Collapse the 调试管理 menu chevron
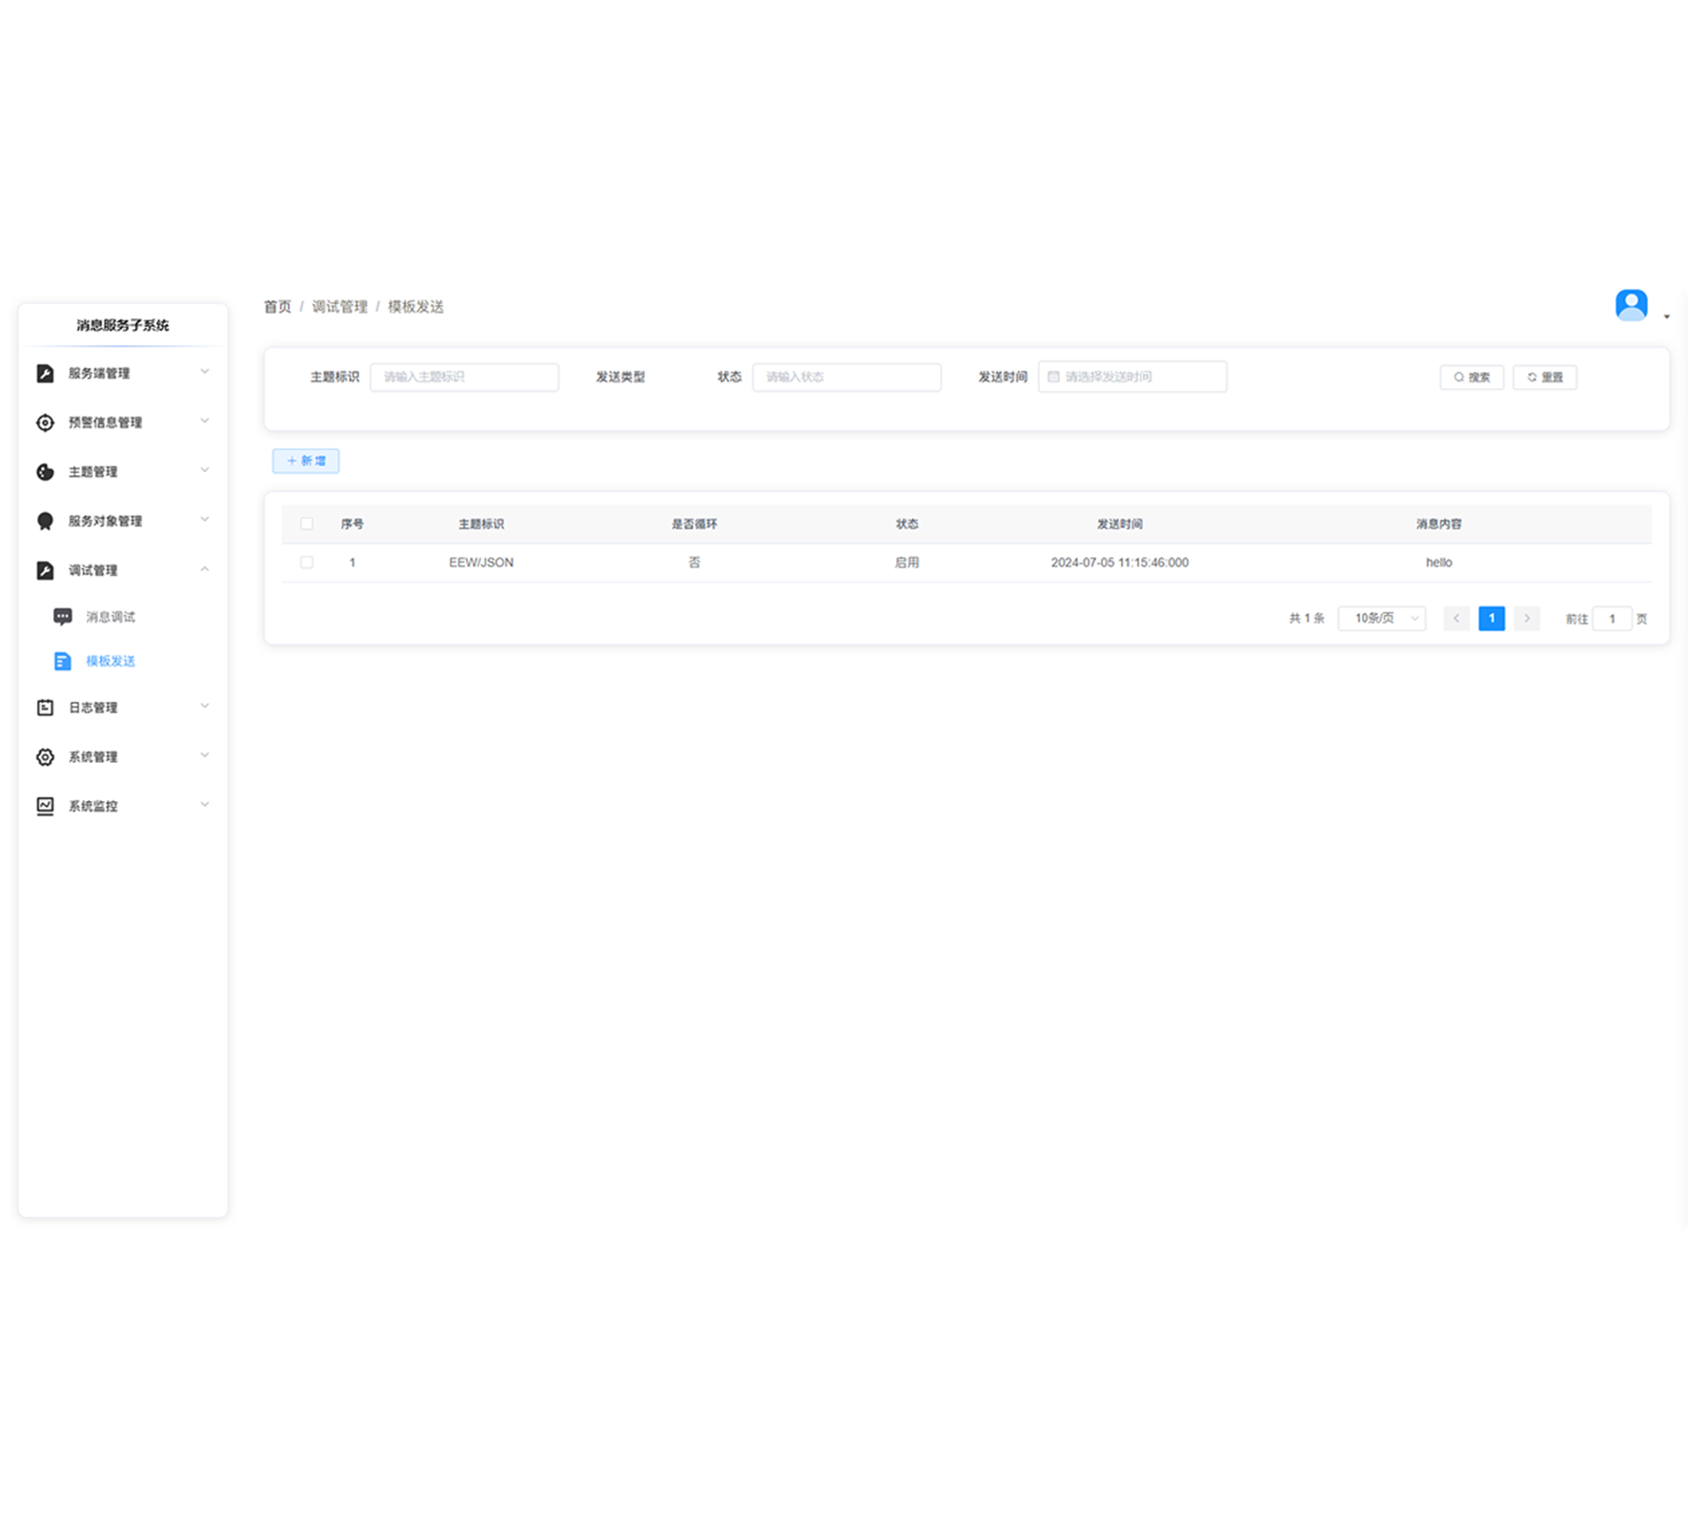This screenshot has height=1520, width=1688. tap(205, 569)
